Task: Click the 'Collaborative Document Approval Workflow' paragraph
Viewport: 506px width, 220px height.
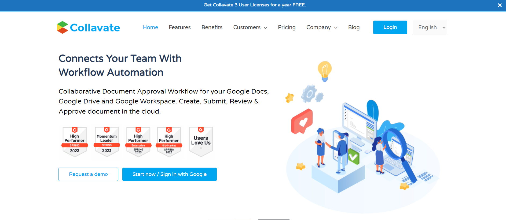Action: 164,101
